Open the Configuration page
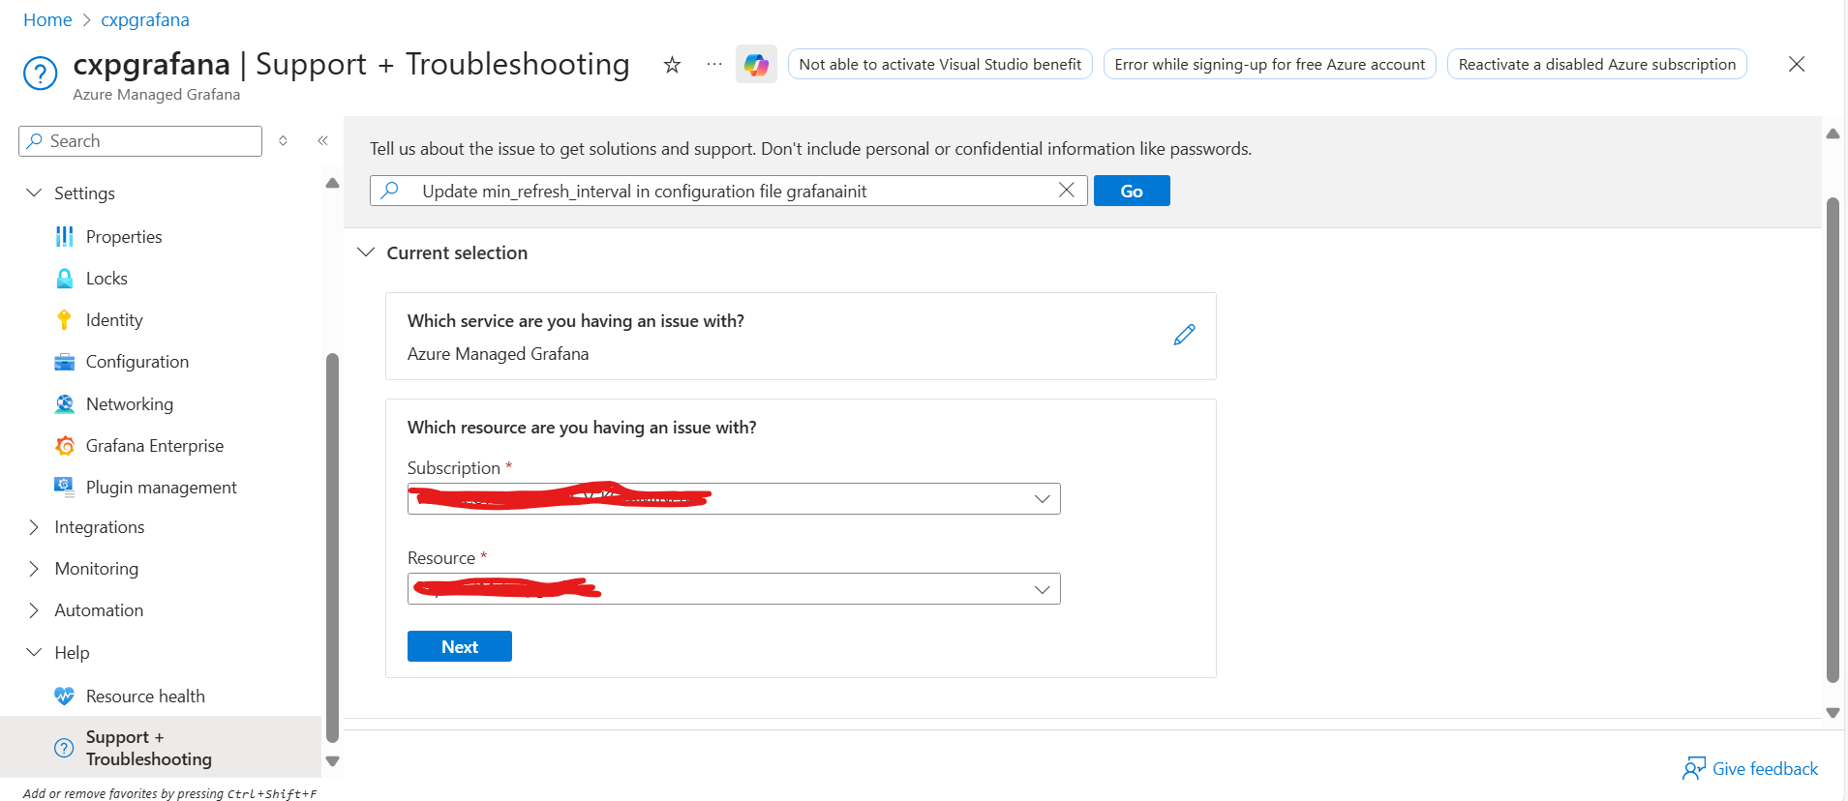Screen dimensions: 1848x801 pyautogui.click(x=137, y=362)
